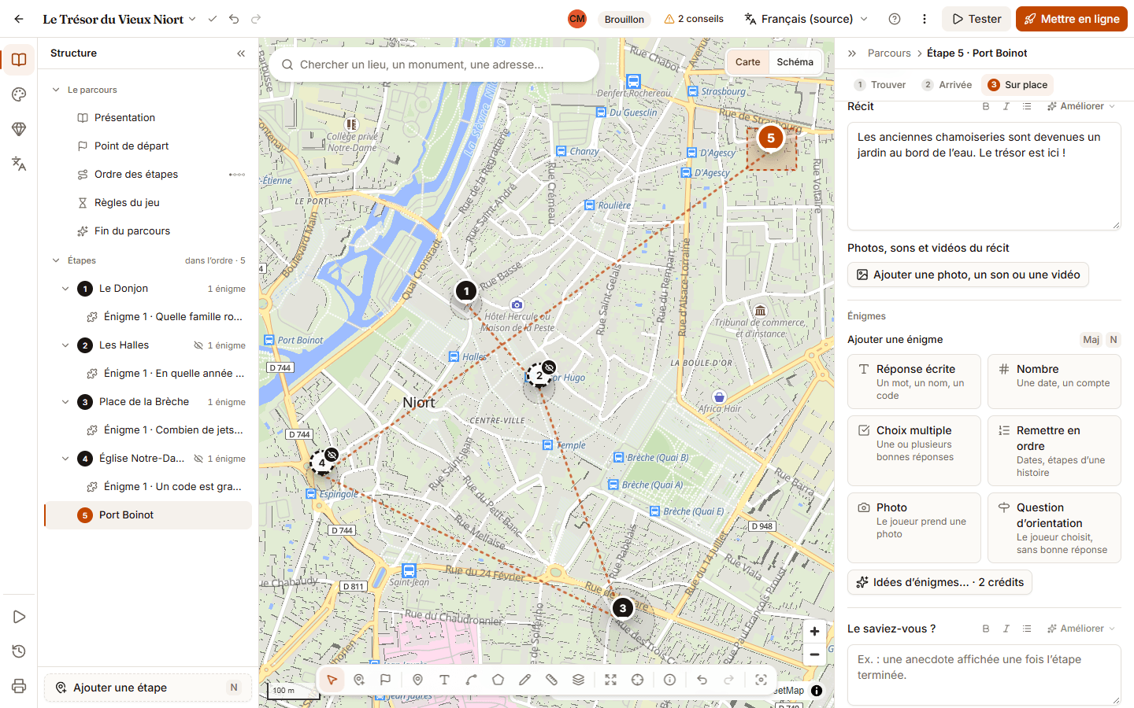
Task: Click Ajouter une photo, un son ou une vidéo
Action: (x=968, y=275)
